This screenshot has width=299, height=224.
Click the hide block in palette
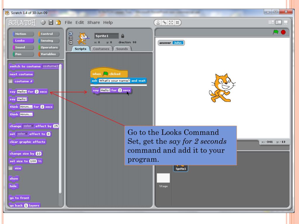click(x=13, y=186)
